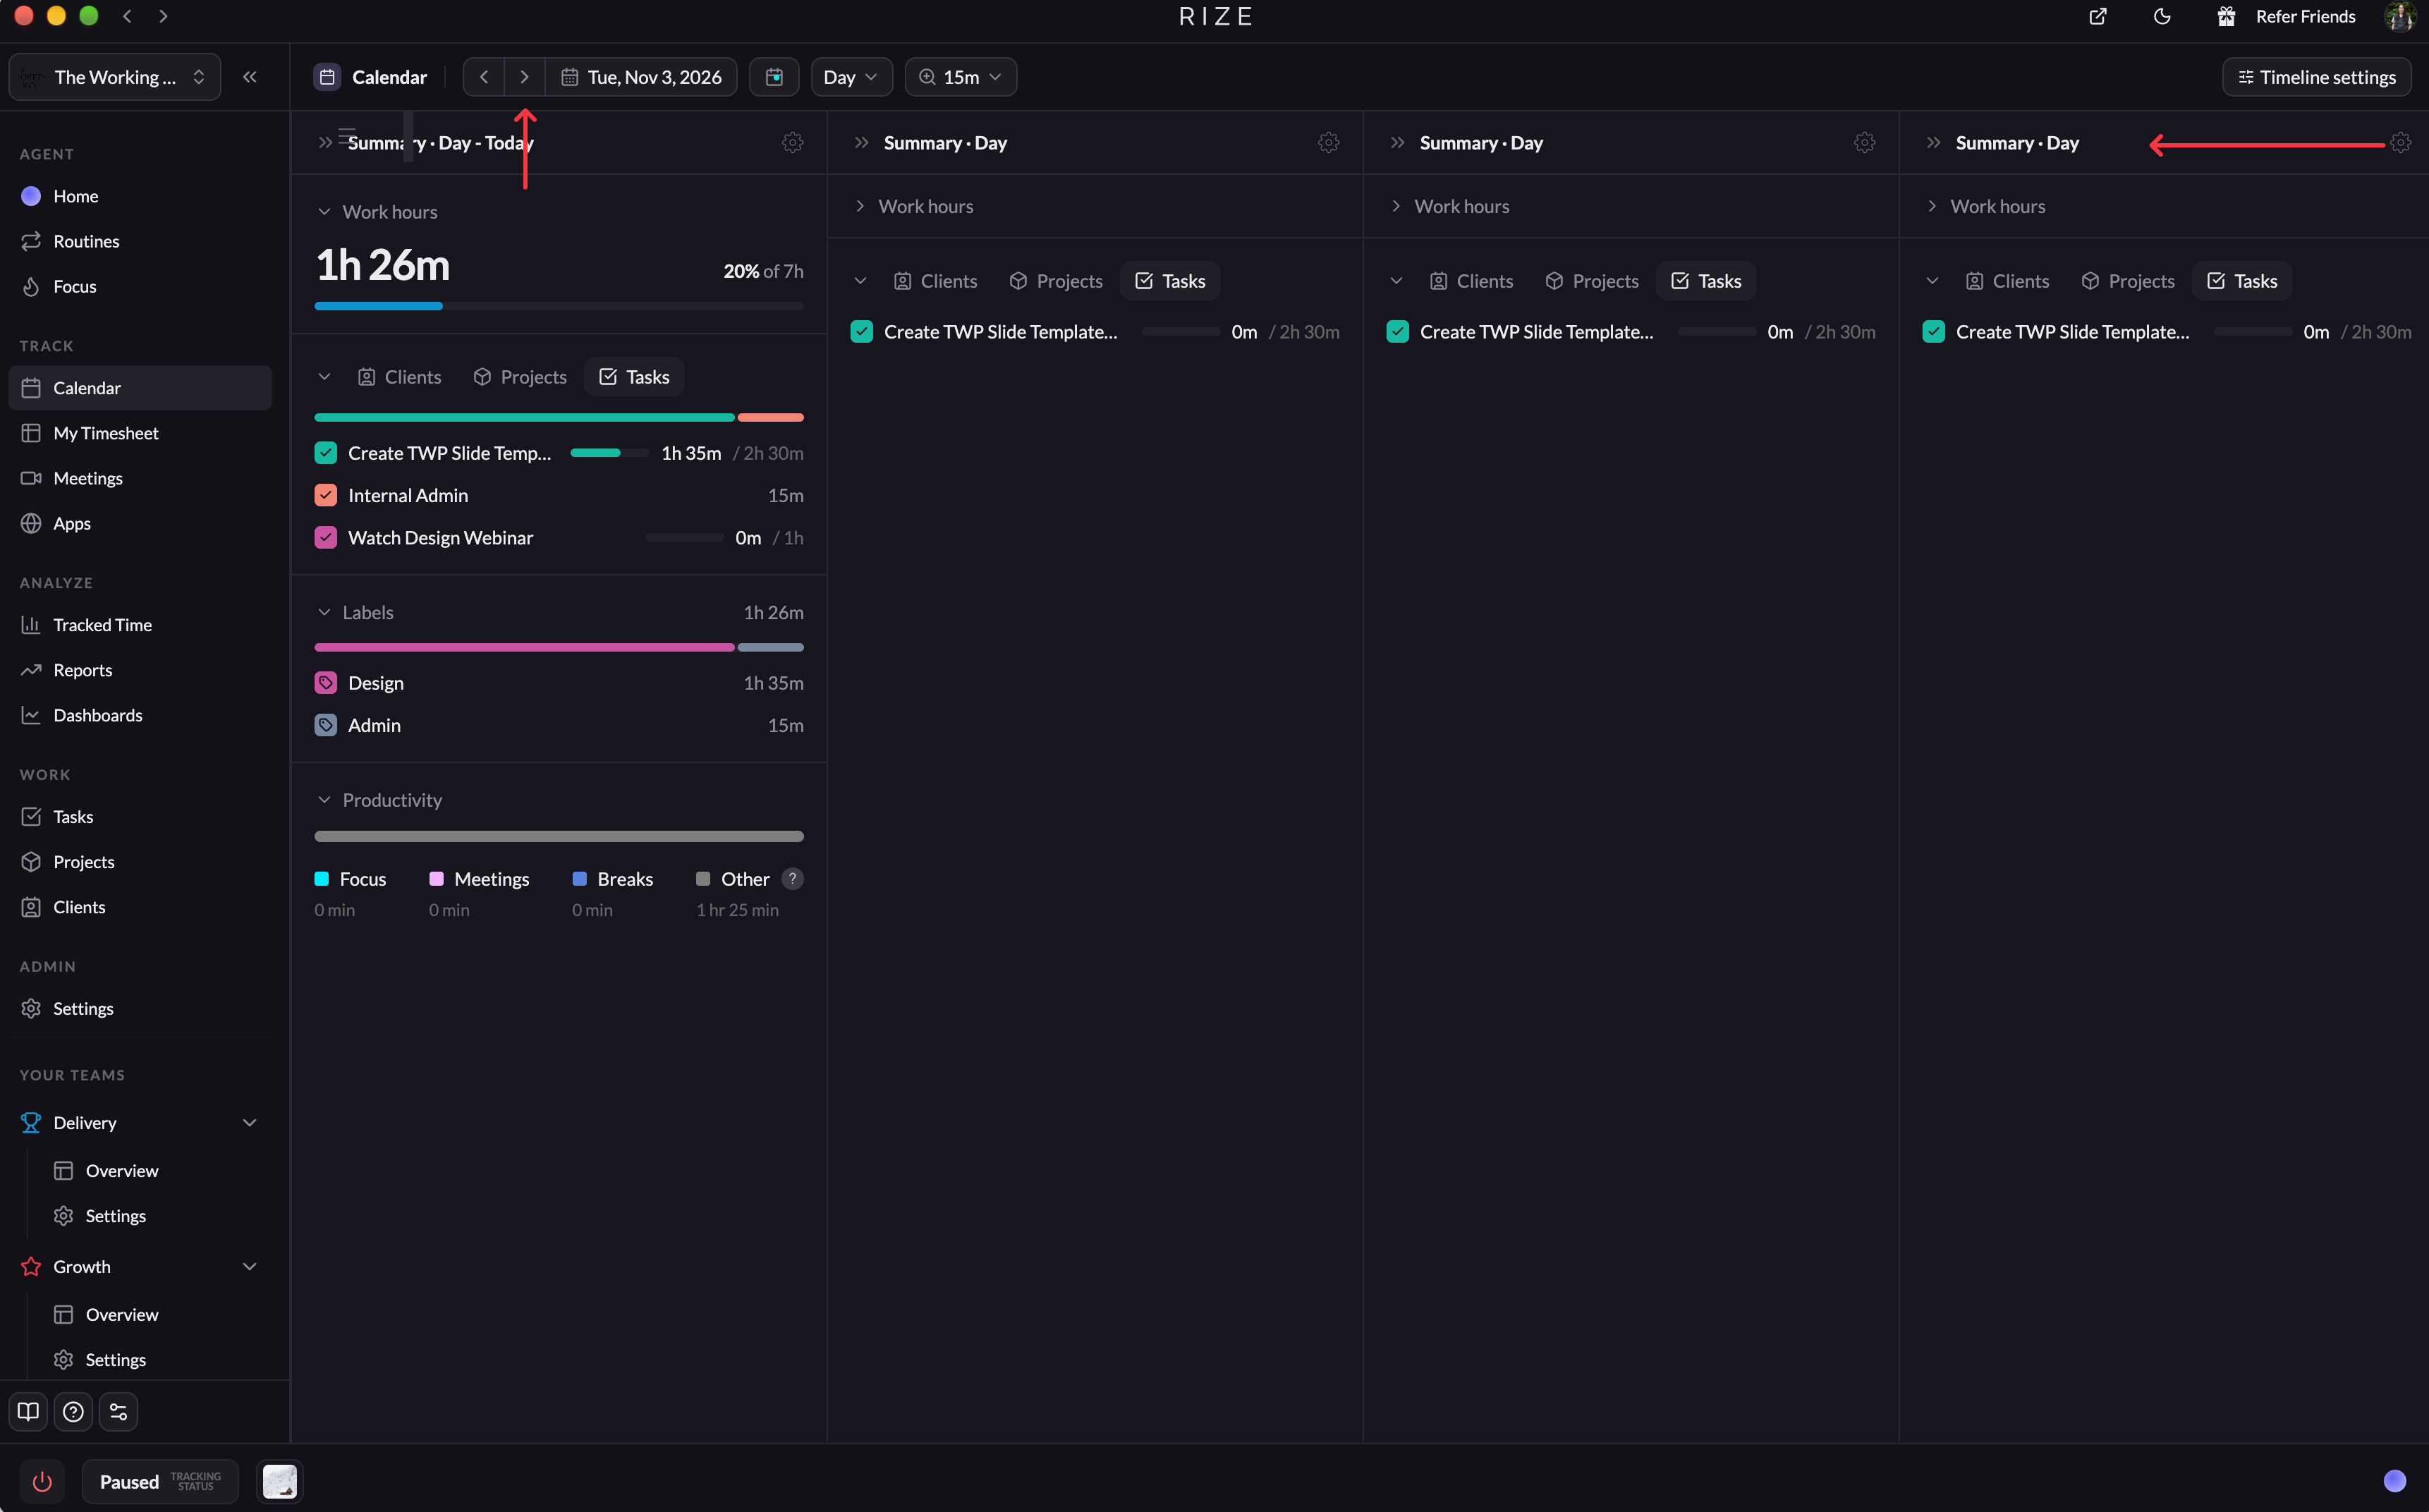Open the 15m zoom dropdown
The width and height of the screenshot is (2429, 1512).
click(960, 77)
